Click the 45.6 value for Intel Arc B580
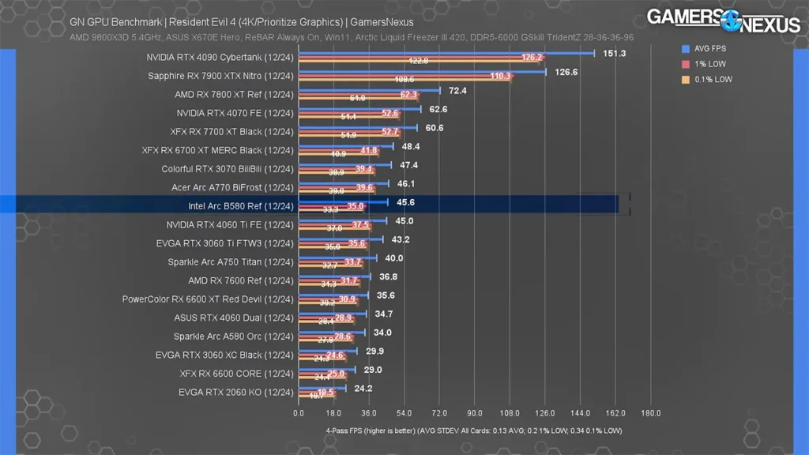 click(x=405, y=202)
